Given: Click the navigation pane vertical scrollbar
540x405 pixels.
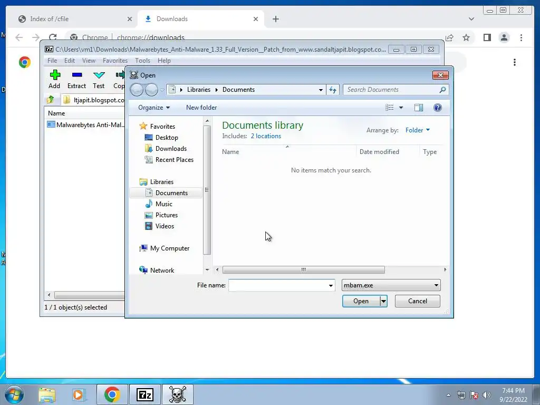Looking at the screenshot, I should (207, 190).
